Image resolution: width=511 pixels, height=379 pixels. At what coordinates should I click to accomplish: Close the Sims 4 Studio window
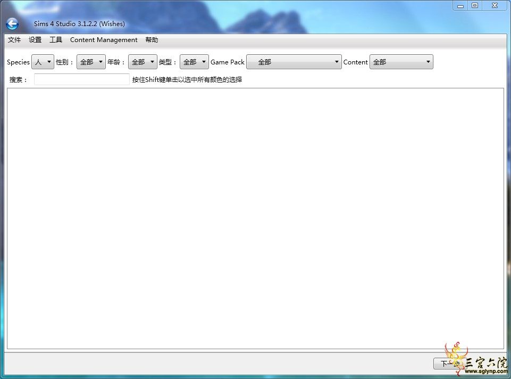point(495,5)
